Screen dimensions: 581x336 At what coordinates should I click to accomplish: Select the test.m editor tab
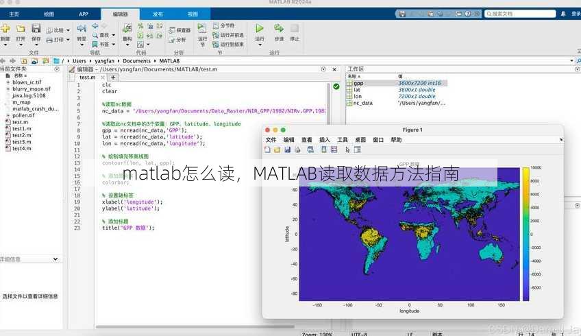[x=88, y=77]
